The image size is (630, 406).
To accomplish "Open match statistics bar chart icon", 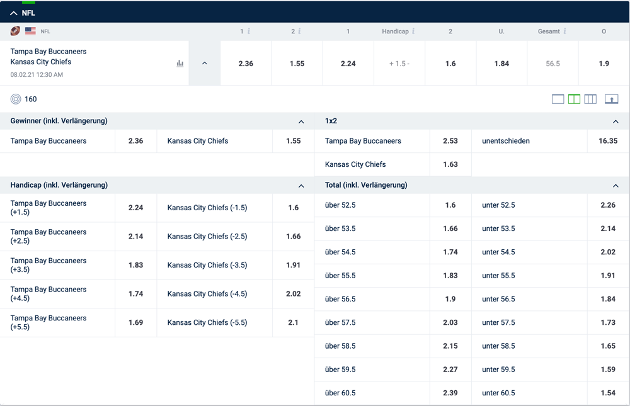I will tap(180, 64).
